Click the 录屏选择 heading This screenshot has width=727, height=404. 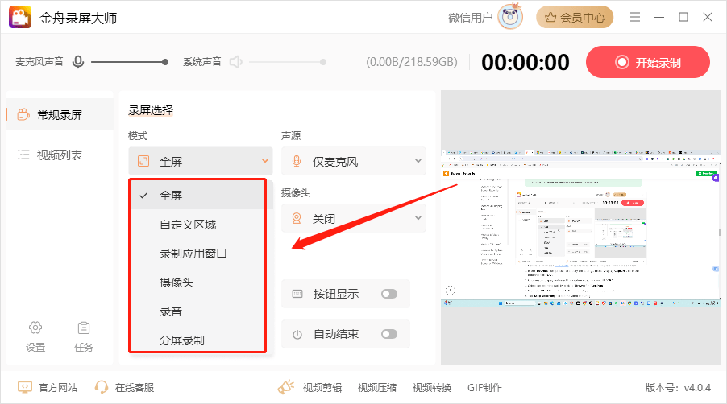tap(151, 110)
